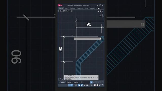Close the command line window with X
The image size is (162, 91).
[60, 79]
